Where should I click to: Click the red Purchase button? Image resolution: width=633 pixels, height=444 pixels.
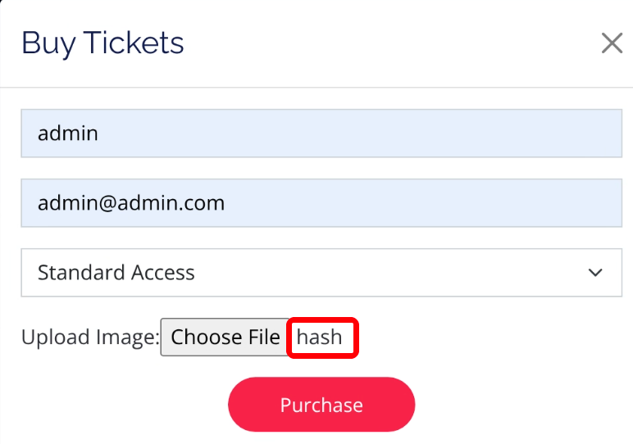[321, 405]
